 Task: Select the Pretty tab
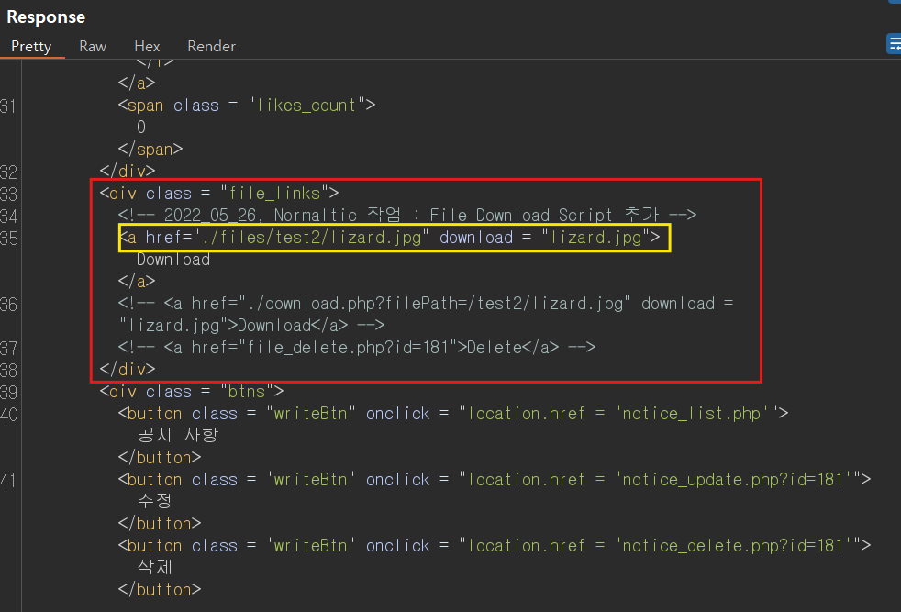pyautogui.click(x=31, y=46)
